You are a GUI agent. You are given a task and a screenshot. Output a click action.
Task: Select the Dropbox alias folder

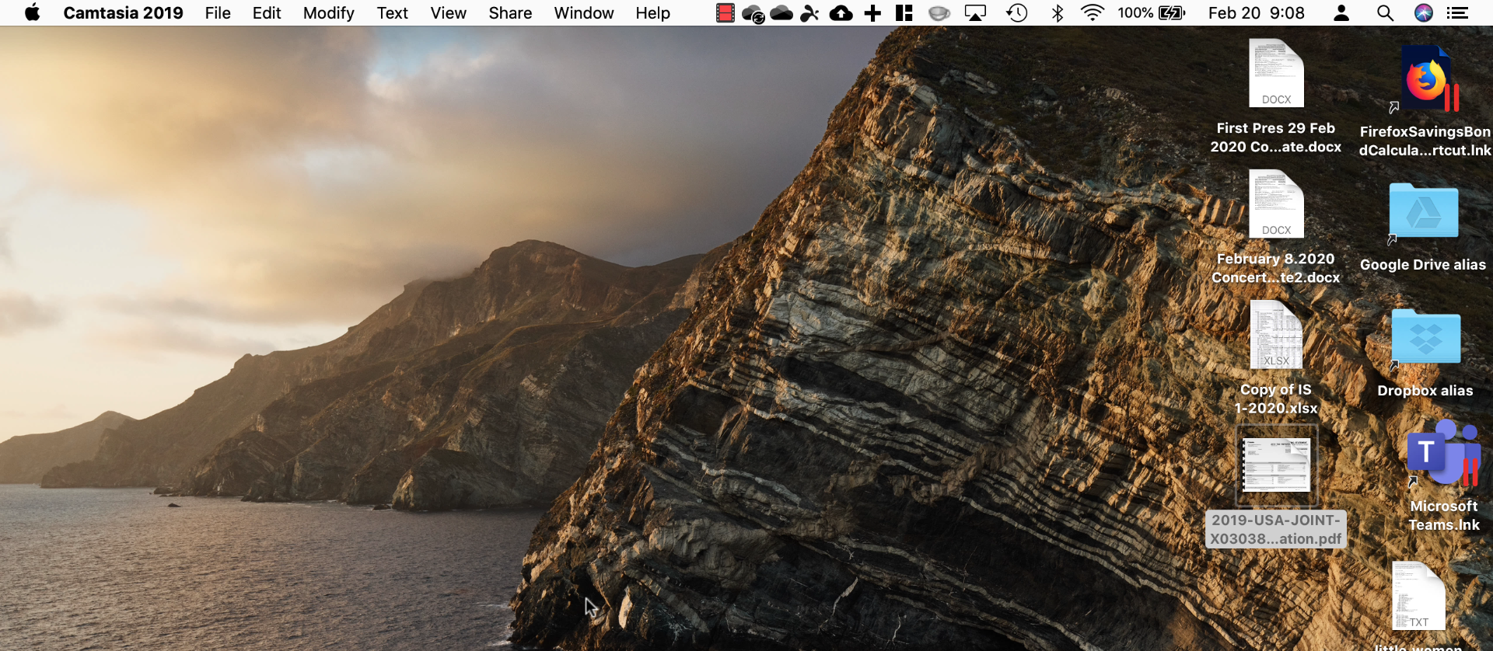1425,338
